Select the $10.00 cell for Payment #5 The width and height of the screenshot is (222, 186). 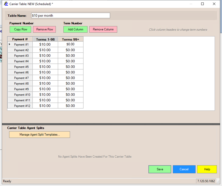coord(45,67)
